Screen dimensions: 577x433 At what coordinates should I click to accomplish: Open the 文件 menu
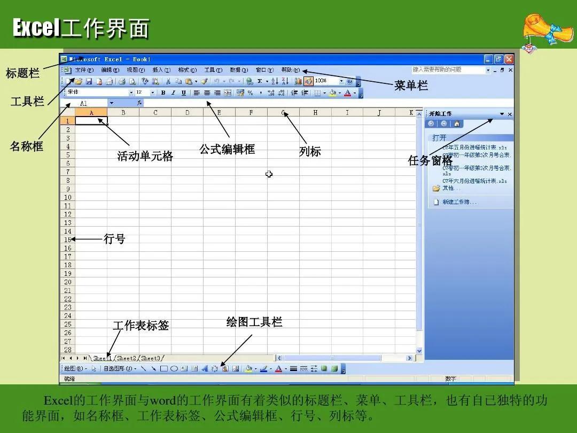(x=84, y=70)
